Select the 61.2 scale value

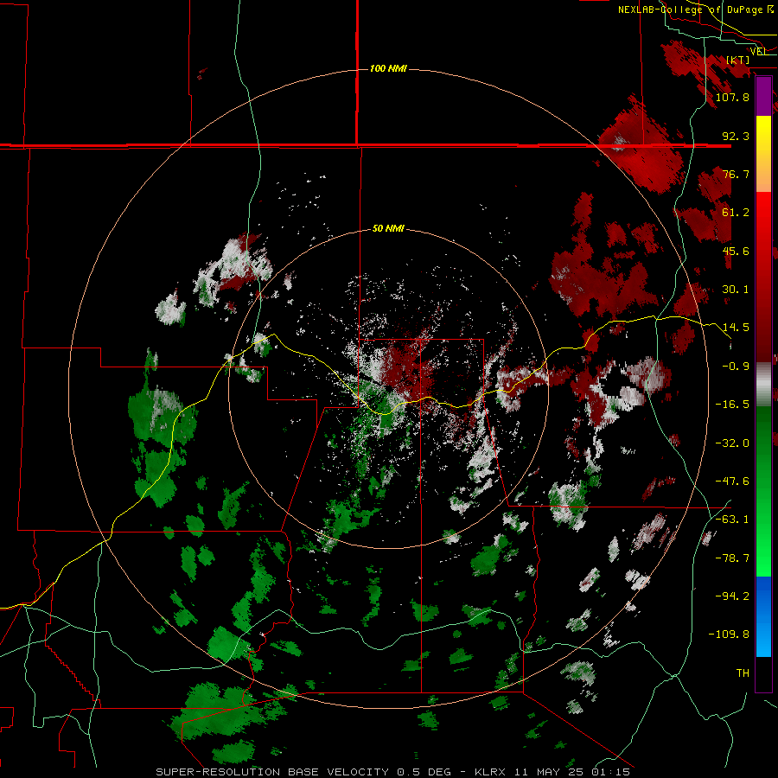click(736, 213)
